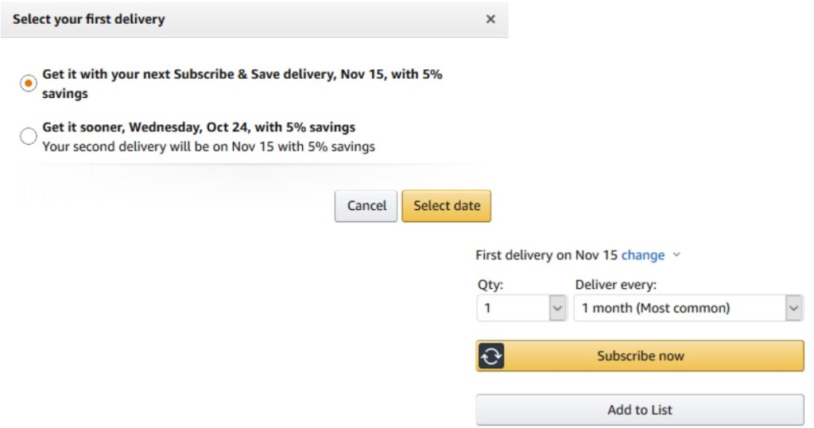This screenshot has height=428, width=814.
Task: Open the Qty quantity dropdown
Action: coord(513,308)
